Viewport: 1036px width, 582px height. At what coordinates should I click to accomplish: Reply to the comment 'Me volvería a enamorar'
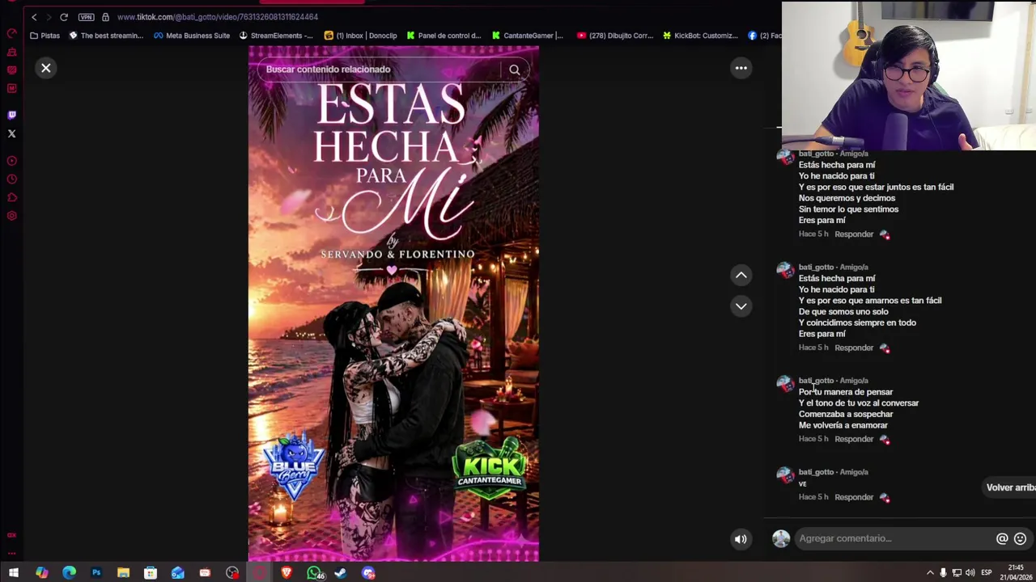(x=854, y=439)
